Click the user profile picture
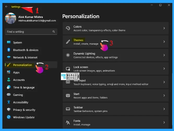The height and width of the screenshot is (131, 174). [10, 18]
